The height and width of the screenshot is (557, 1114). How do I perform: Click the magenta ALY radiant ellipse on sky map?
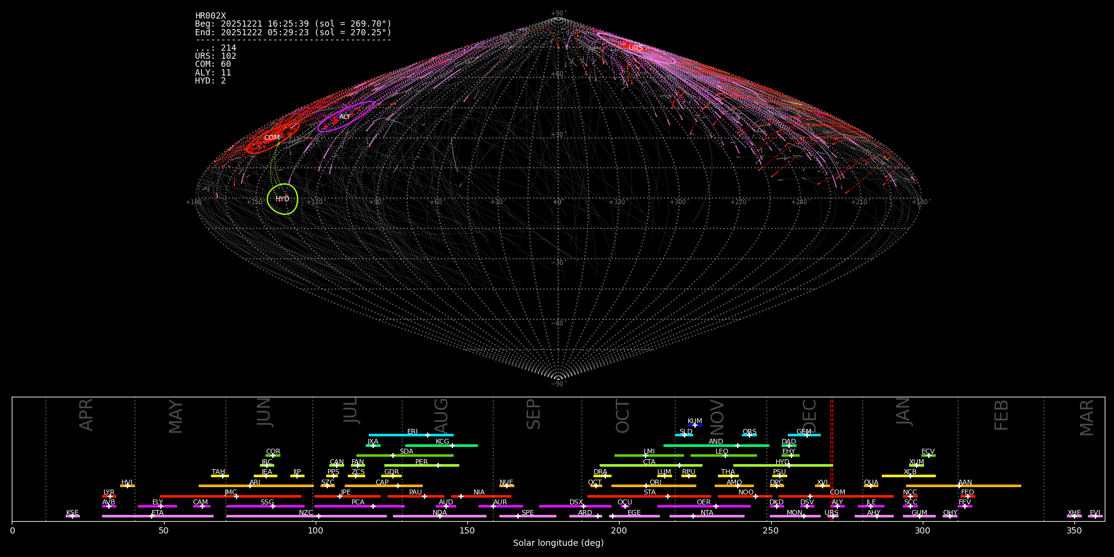tap(346, 116)
